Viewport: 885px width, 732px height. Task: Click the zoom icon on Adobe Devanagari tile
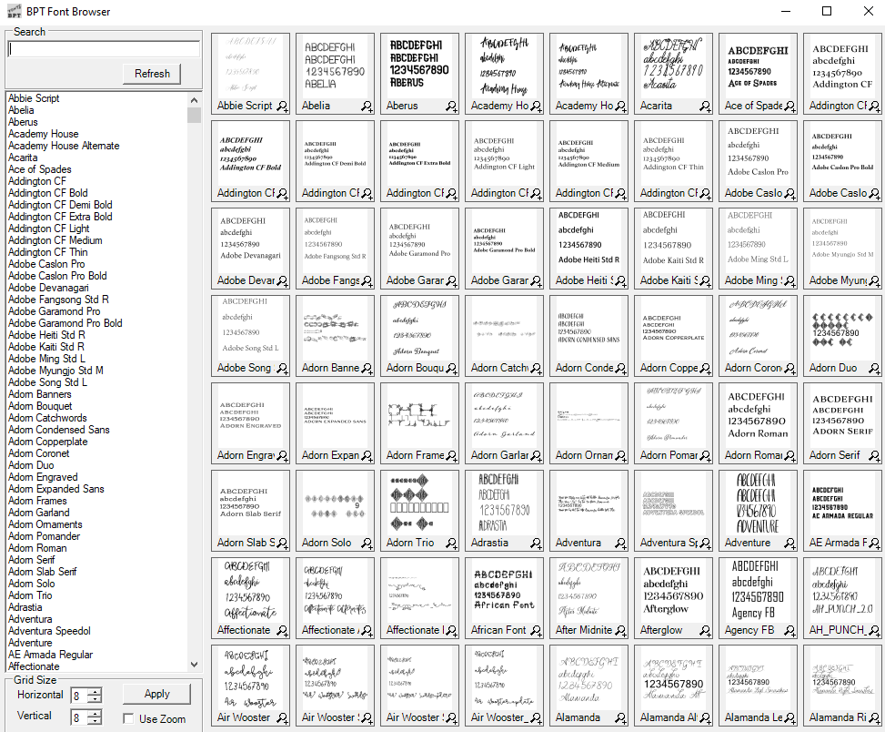coord(282,280)
